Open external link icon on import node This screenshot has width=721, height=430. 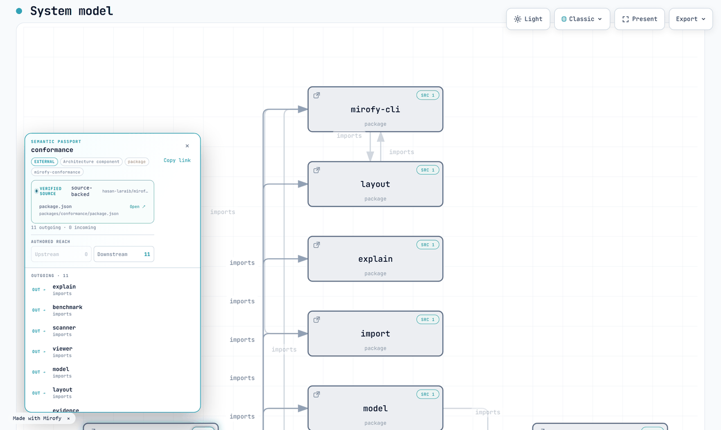tap(317, 320)
